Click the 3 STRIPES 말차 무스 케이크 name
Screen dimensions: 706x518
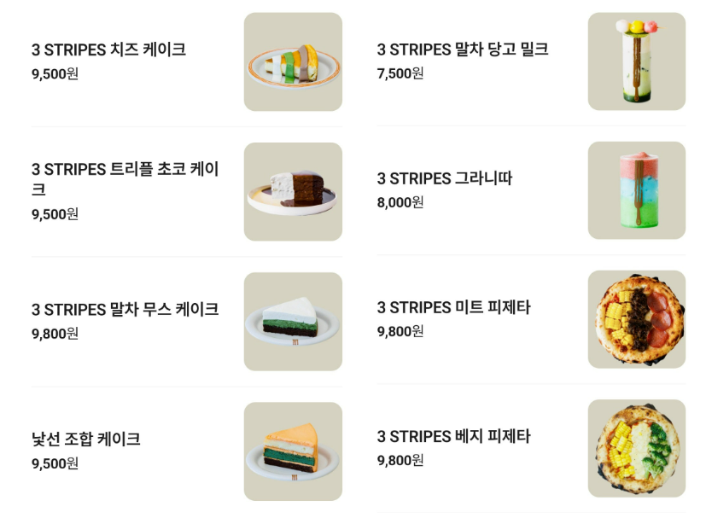click(x=125, y=309)
